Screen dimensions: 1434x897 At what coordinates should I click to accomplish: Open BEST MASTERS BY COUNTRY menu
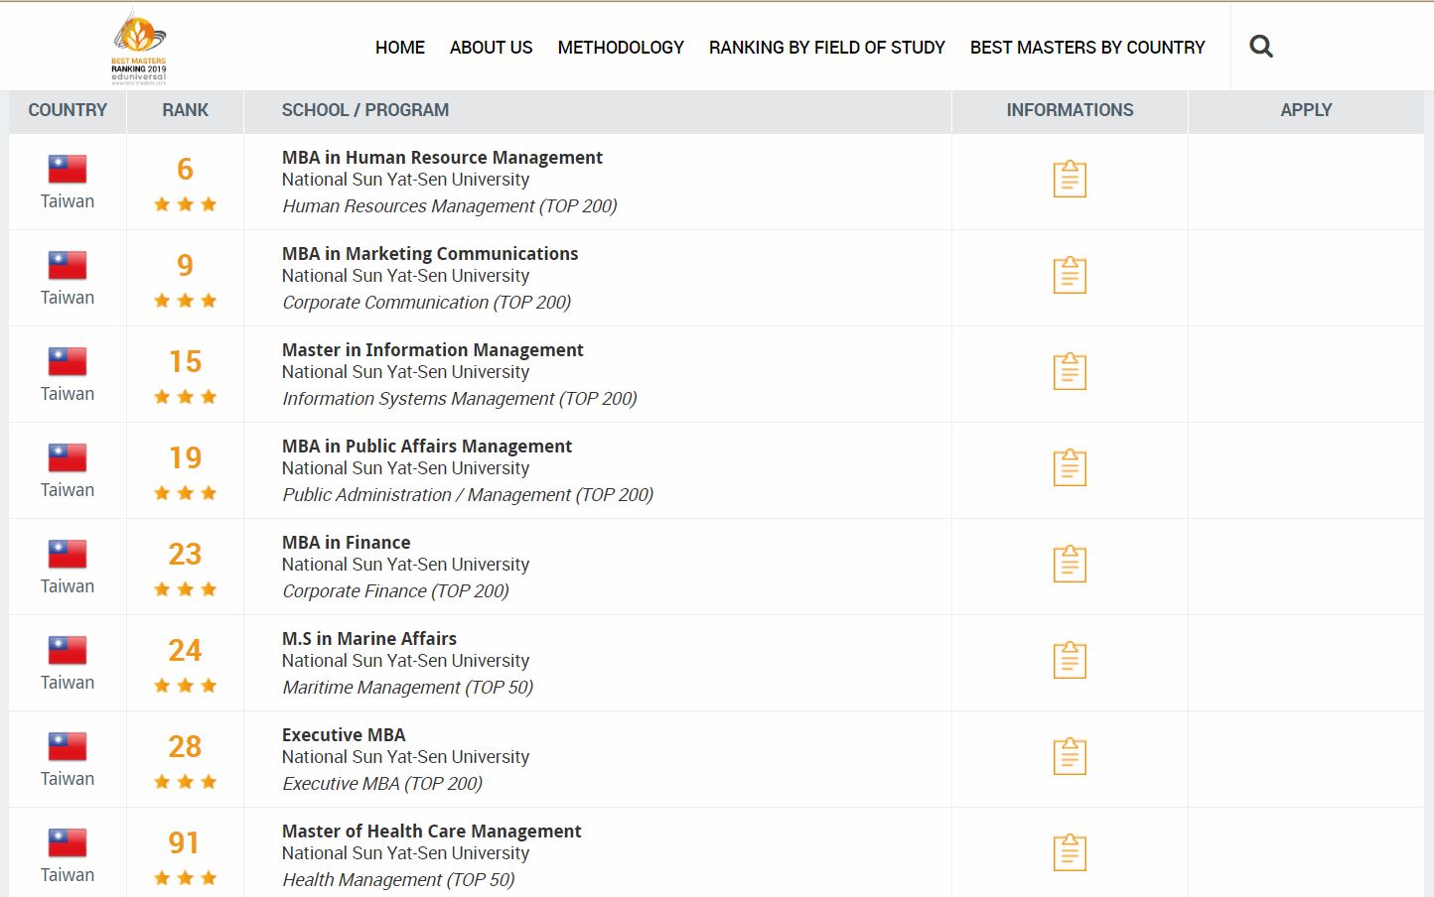1087,48
